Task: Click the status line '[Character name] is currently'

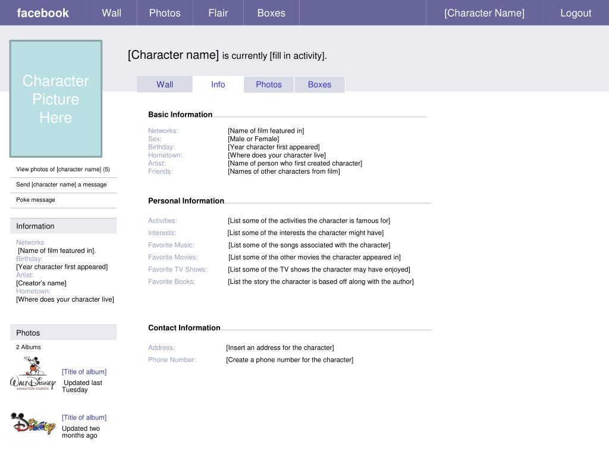Action: (227, 55)
